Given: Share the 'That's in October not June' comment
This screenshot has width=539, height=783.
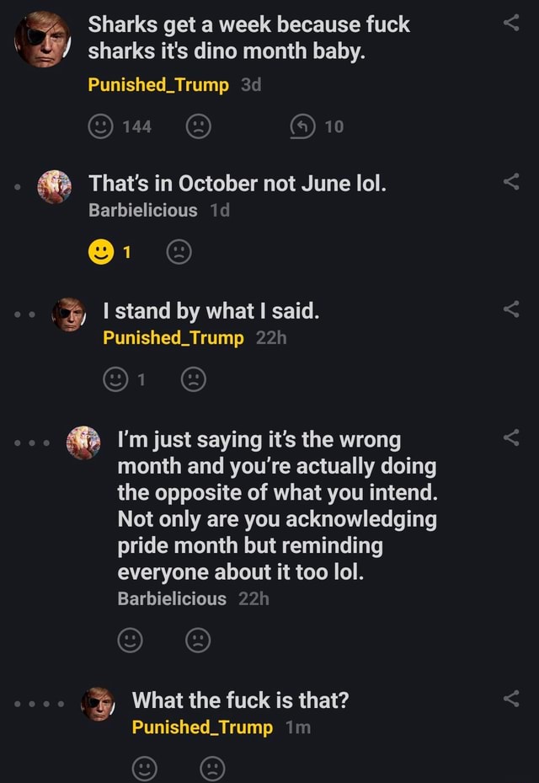Looking at the screenshot, I should 511,181.
